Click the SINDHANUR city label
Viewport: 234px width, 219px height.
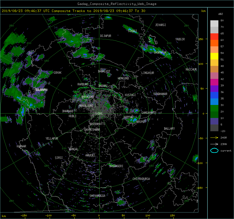[160, 94]
